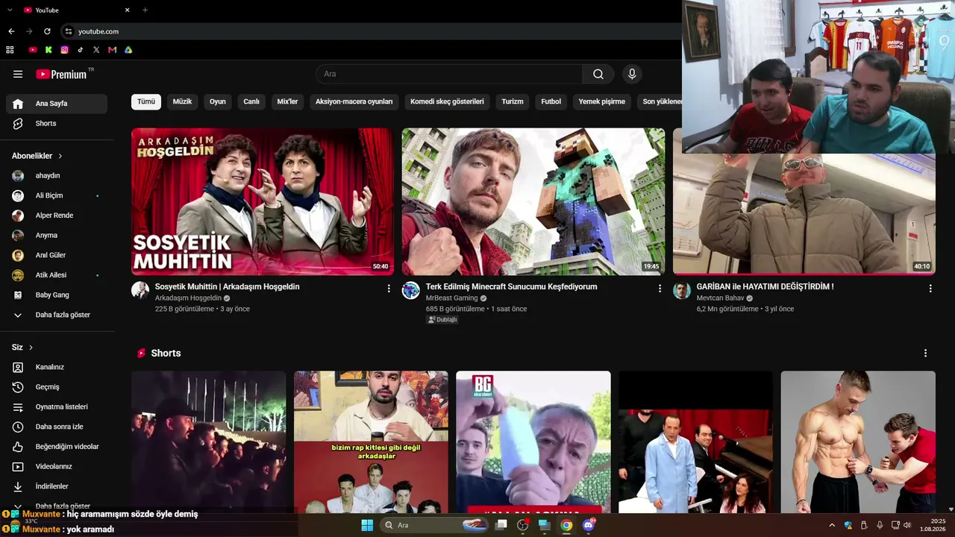Viewport: 955px width, 537px height.
Task: Expand subscriptions with Daha fazla göster
Action: pyautogui.click(x=57, y=315)
